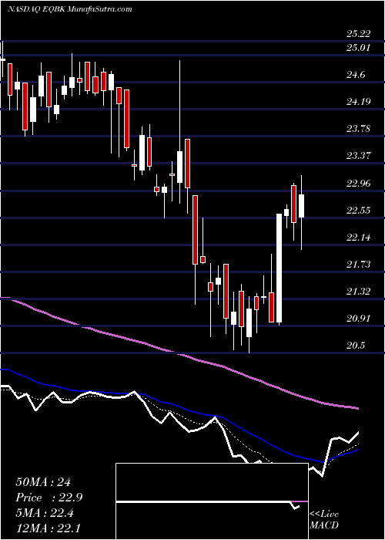Click the 24.19 price axis label
This screenshot has width=385, height=540.
pyautogui.click(x=359, y=102)
